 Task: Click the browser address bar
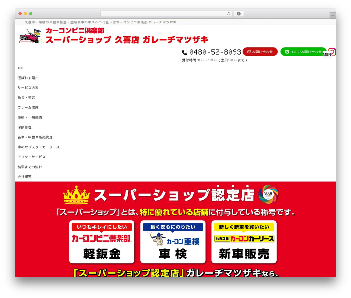click(x=166, y=14)
